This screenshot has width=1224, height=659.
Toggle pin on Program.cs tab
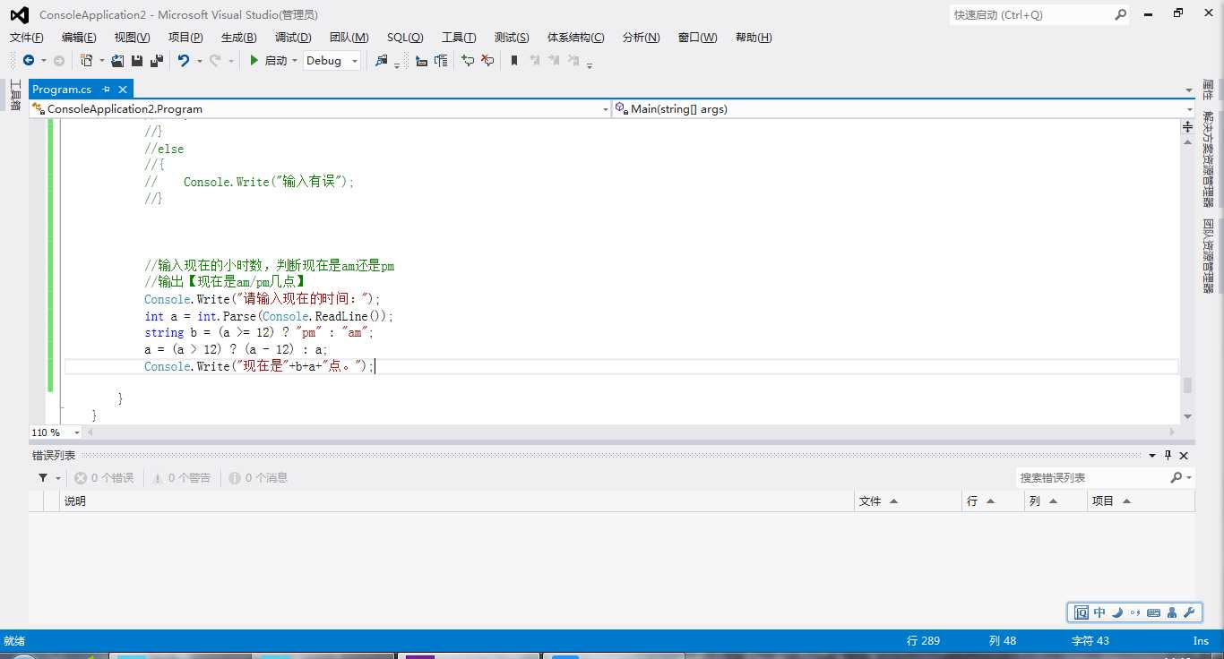106,90
